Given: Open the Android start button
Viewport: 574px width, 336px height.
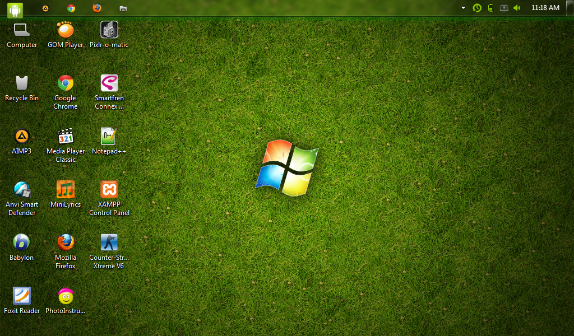Looking at the screenshot, I should click(x=15, y=10).
